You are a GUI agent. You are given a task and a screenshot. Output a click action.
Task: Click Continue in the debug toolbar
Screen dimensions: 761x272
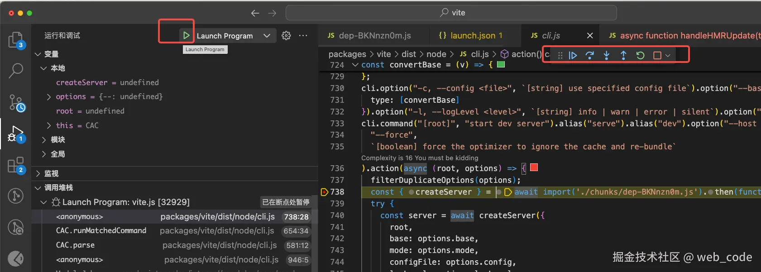pyautogui.click(x=573, y=55)
